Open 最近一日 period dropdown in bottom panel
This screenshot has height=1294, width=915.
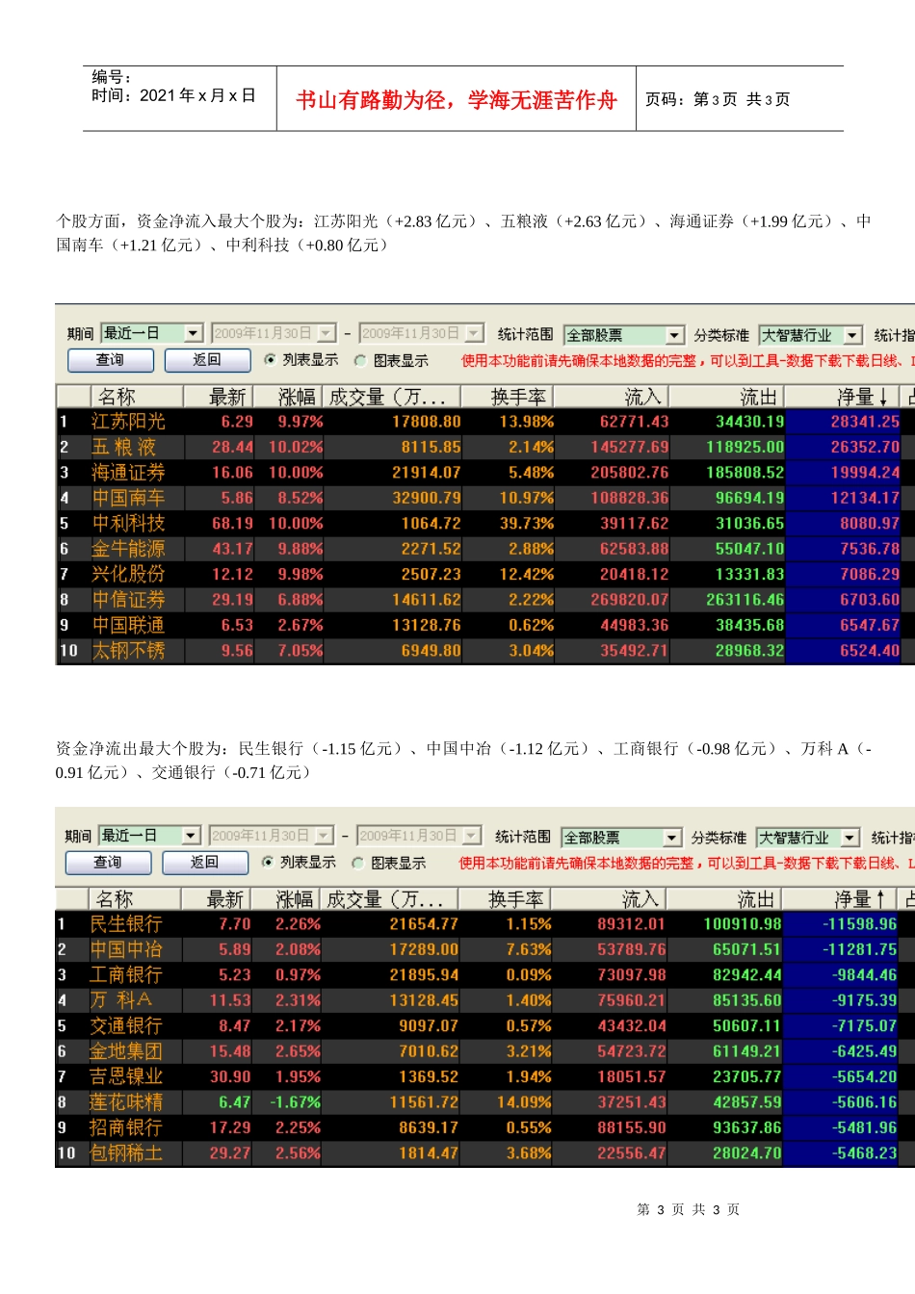click(x=191, y=836)
